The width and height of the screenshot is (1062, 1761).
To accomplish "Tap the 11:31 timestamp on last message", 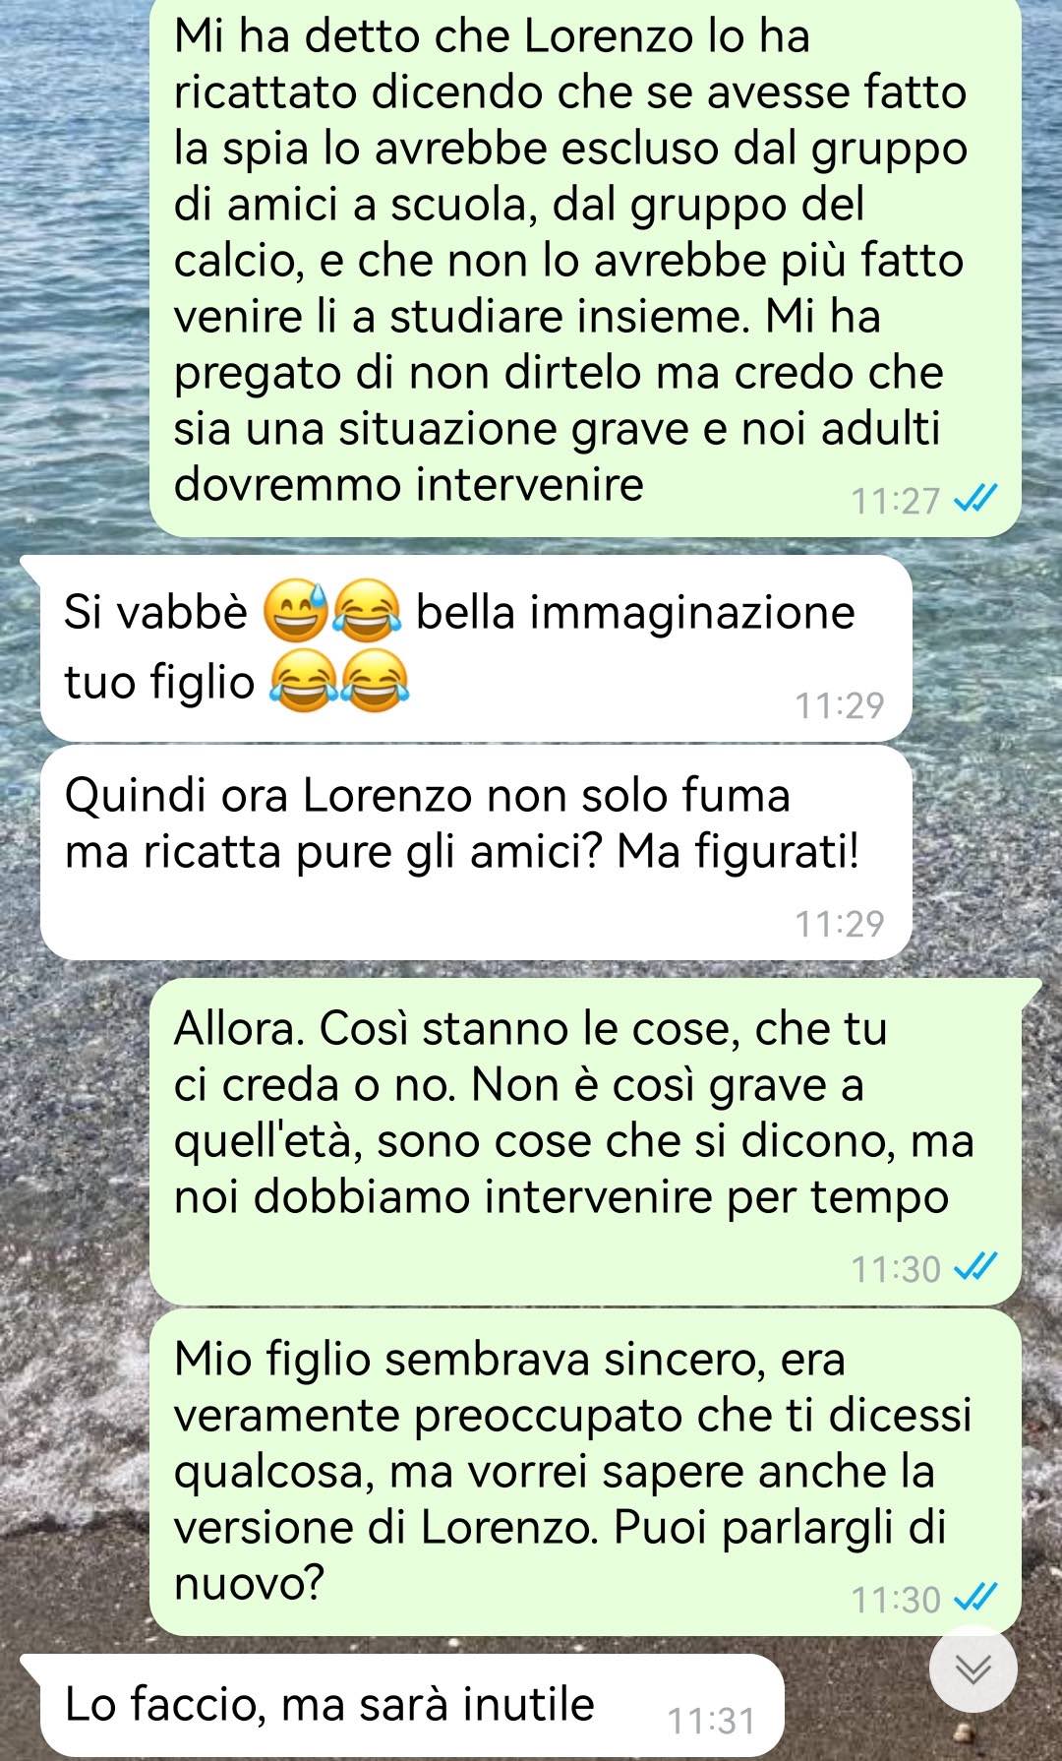I will click(711, 1721).
